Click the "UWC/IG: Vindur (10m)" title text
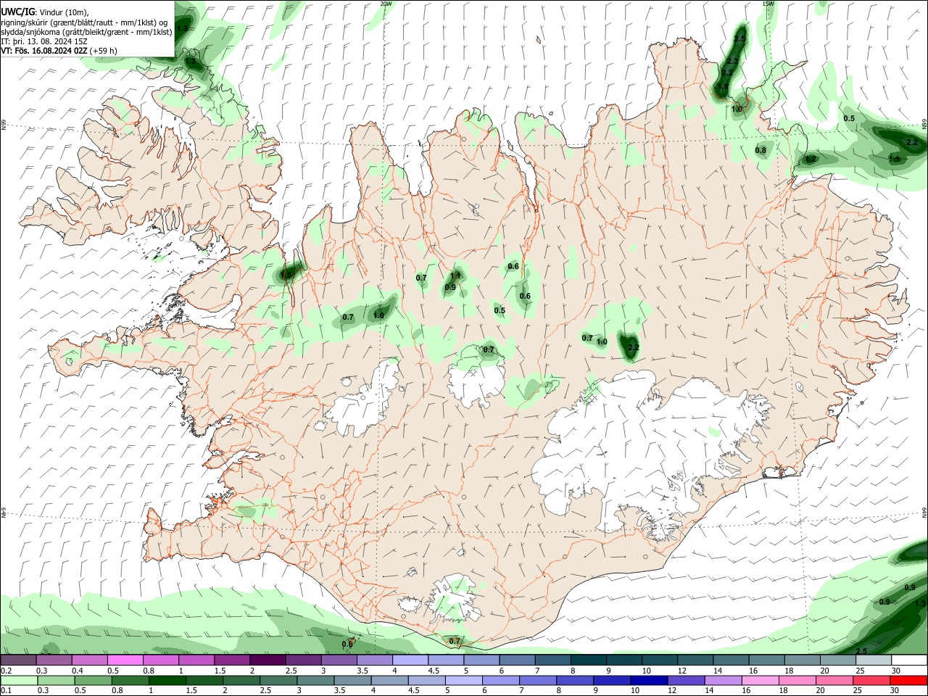The width and height of the screenshot is (928, 696). point(45,12)
